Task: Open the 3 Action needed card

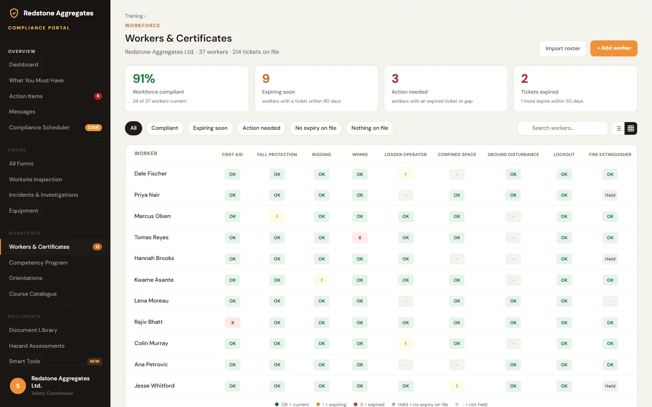Action: 446,89
